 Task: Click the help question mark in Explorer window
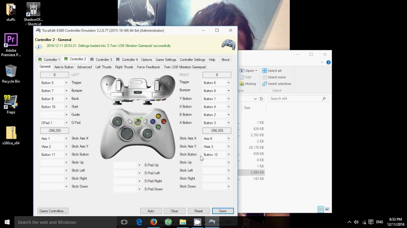(x=328, y=62)
